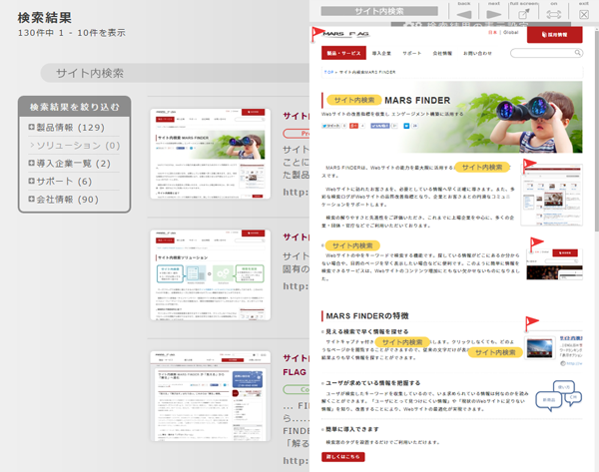Click the Twitter share button
Screen dimensions: 599x472
[330, 126]
